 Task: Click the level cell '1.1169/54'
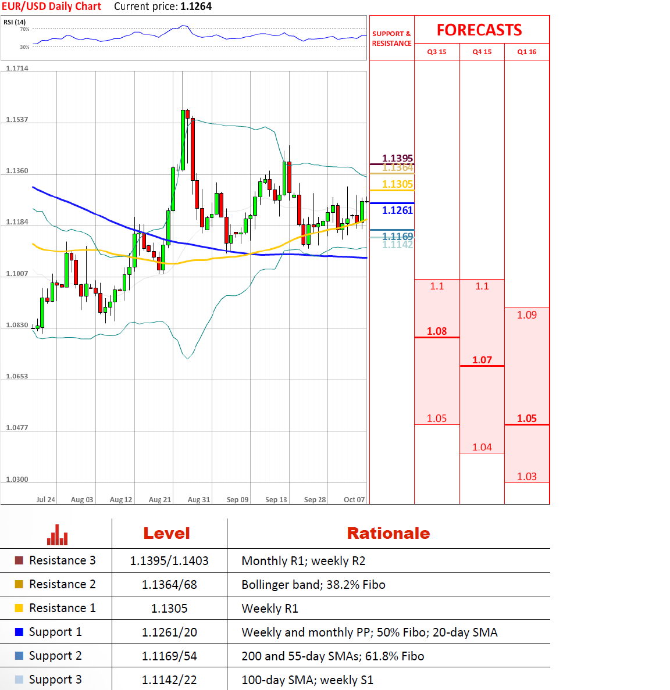(x=169, y=656)
